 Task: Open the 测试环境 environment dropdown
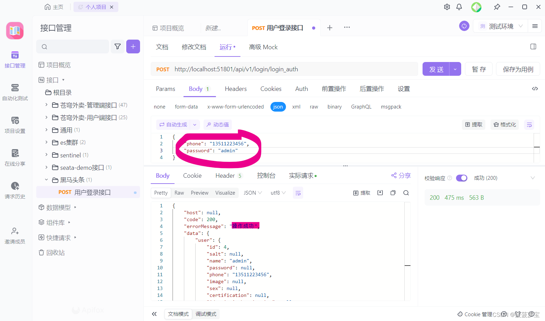[x=501, y=26]
